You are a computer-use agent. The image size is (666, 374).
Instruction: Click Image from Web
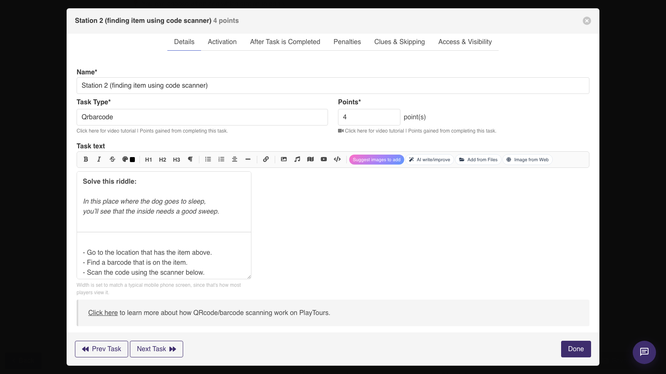tap(527, 160)
